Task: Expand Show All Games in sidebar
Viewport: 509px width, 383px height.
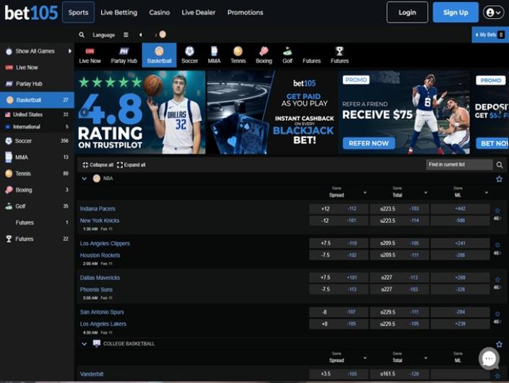Action: point(70,51)
